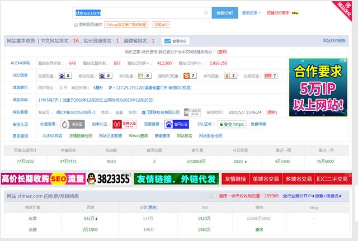Open the 备案查询 link

click(162, 136)
